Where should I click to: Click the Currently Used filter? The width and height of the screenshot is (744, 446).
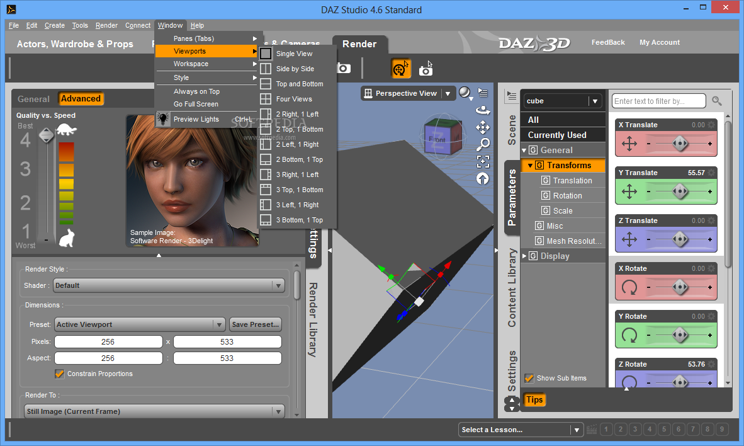(563, 135)
